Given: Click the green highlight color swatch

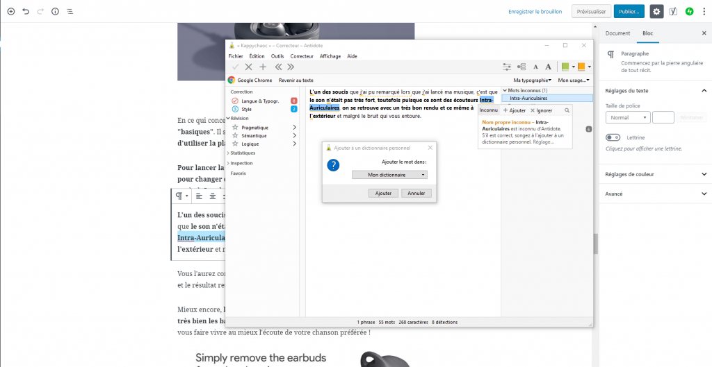Looking at the screenshot, I should click(x=565, y=67).
